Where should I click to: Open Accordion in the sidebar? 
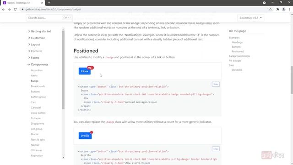(37, 70)
